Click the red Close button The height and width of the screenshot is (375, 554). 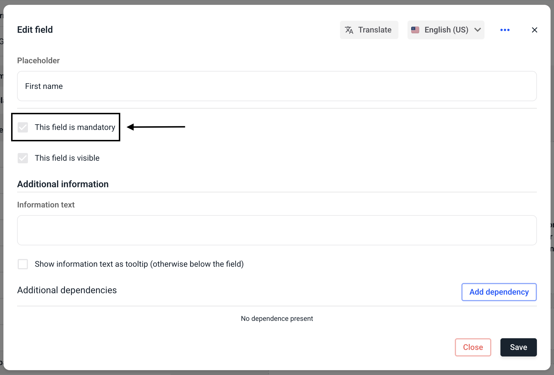(x=473, y=347)
